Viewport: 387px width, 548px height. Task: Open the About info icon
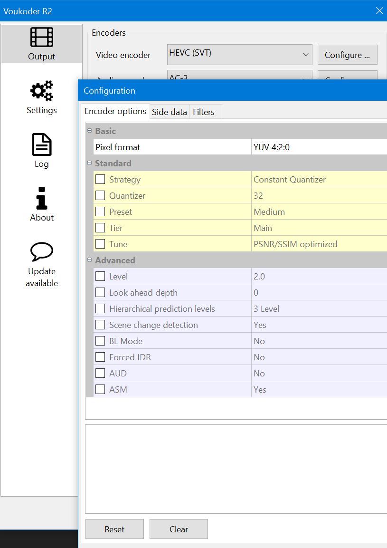(42, 198)
